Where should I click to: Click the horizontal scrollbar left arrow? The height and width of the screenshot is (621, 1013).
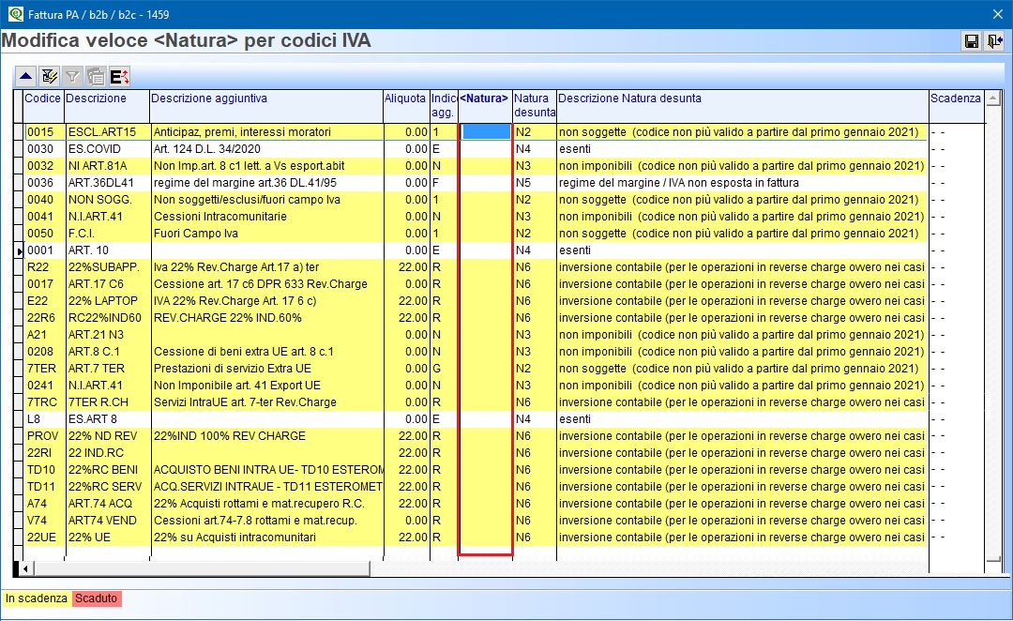pos(25,568)
